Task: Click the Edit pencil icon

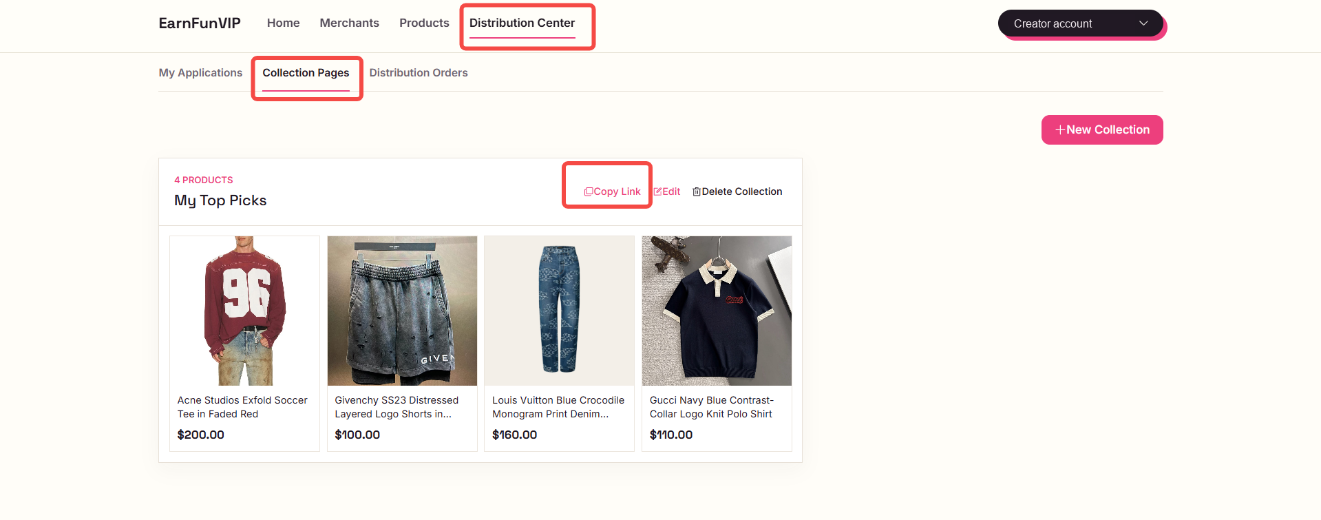Action: (657, 191)
